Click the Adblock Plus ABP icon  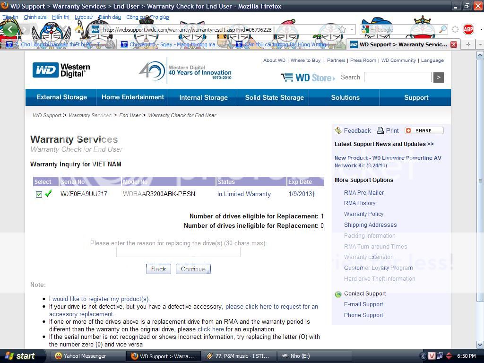(x=468, y=29)
